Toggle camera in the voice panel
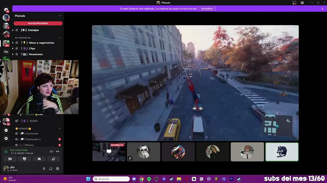The image size is (327, 183). click(10, 159)
